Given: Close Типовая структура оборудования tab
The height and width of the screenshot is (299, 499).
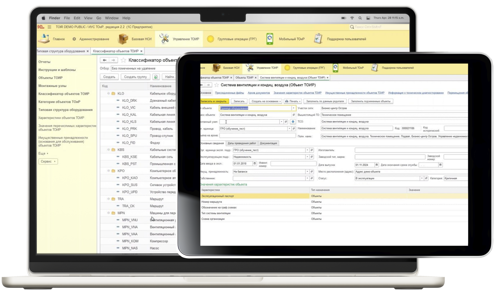Looking at the screenshot, I should 88,51.
